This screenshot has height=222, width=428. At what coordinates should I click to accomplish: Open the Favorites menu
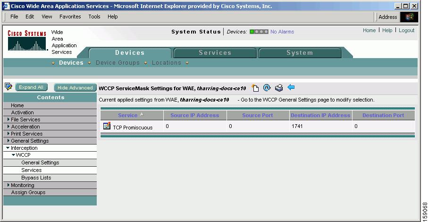pos(70,17)
